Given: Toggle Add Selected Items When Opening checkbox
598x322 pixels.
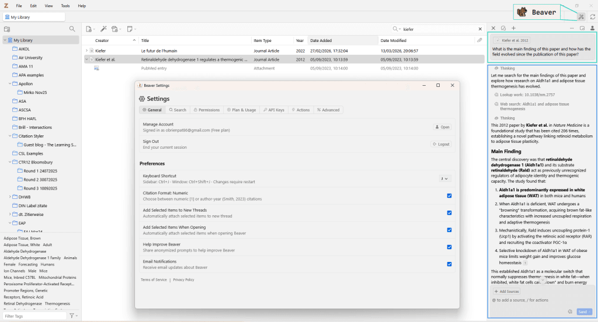Looking at the screenshot, I should [449, 230].
